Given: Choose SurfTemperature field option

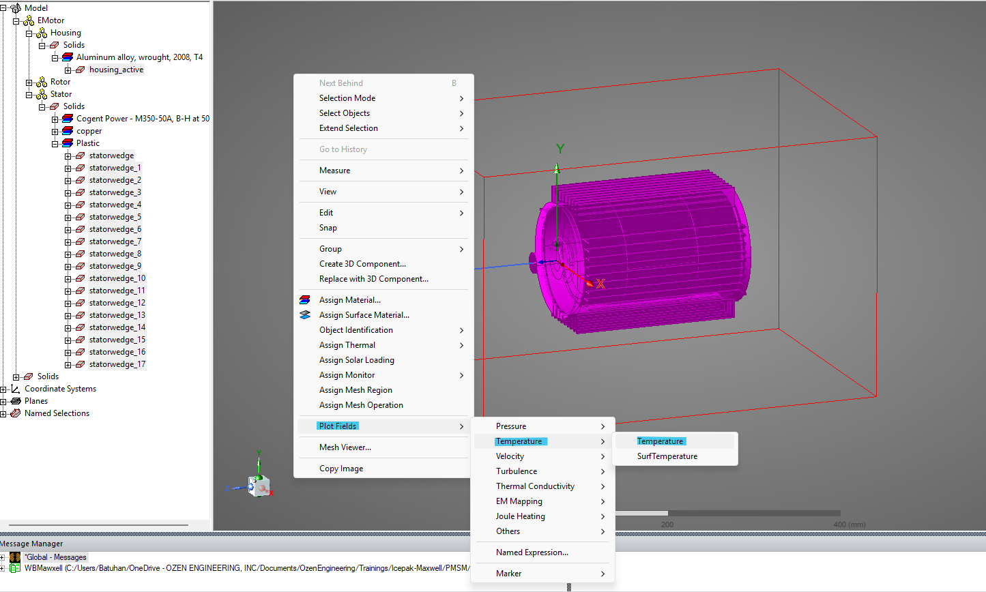Looking at the screenshot, I should point(674,456).
